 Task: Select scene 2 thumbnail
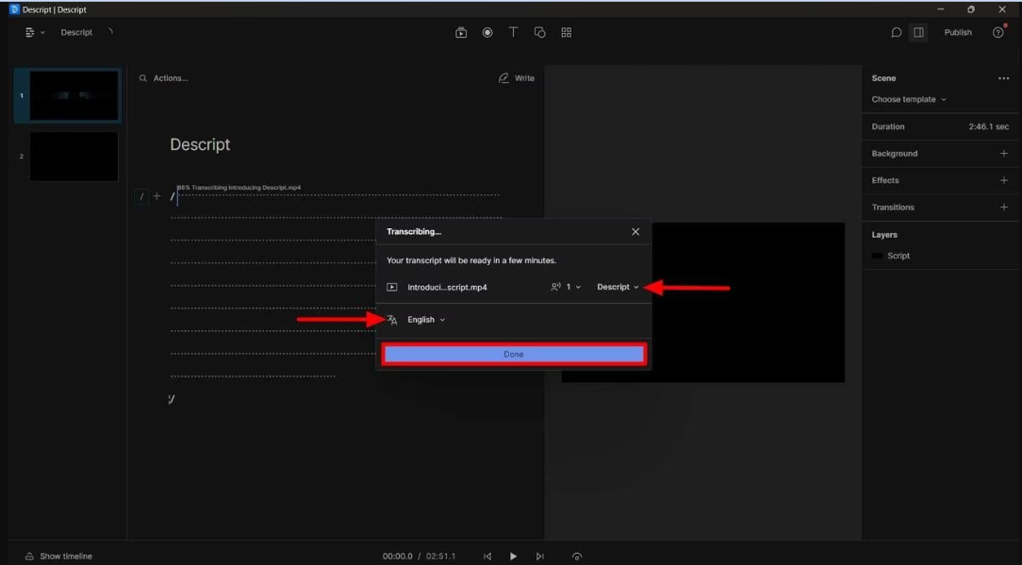(x=74, y=157)
